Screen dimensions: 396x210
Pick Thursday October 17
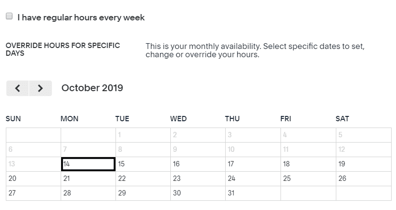pos(253,164)
